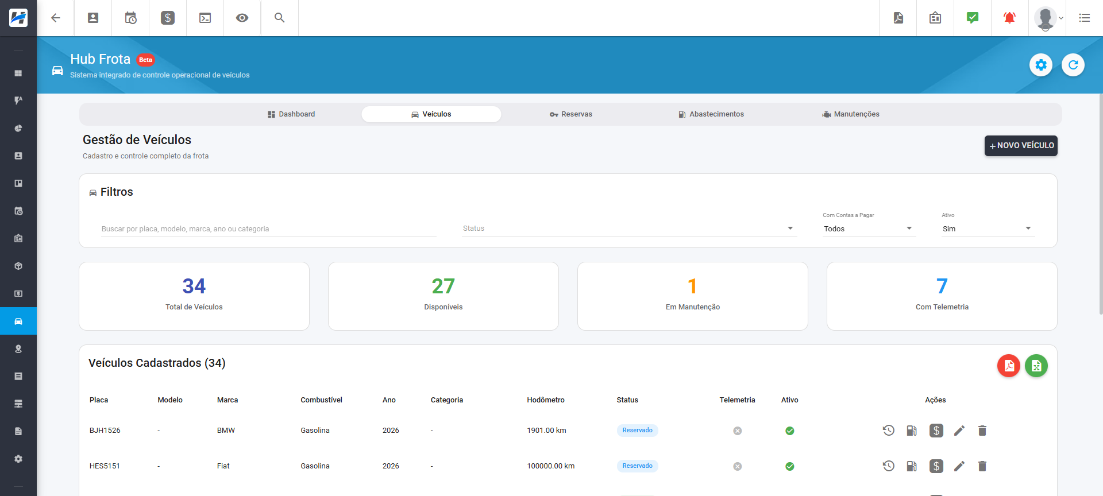View history for vehicle HES5151
This screenshot has width=1103, height=496.
tap(889, 466)
